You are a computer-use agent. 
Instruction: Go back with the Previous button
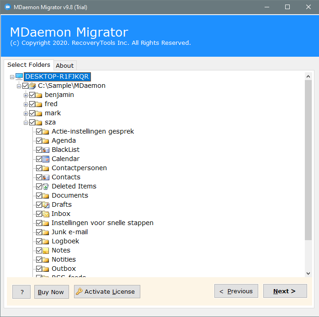tap(236, 291)
